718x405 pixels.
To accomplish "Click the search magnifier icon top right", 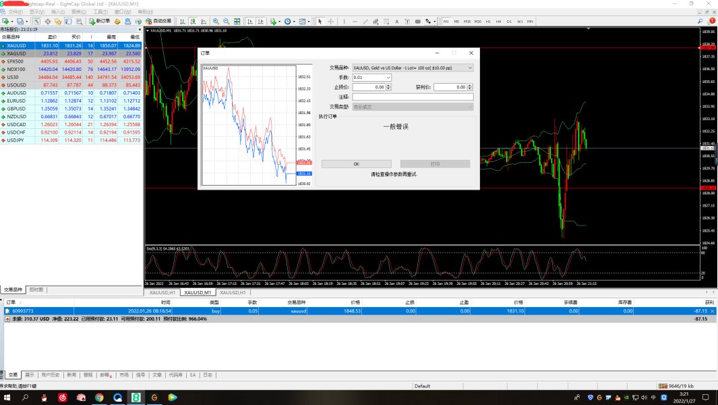I will [x=700, y=21].
